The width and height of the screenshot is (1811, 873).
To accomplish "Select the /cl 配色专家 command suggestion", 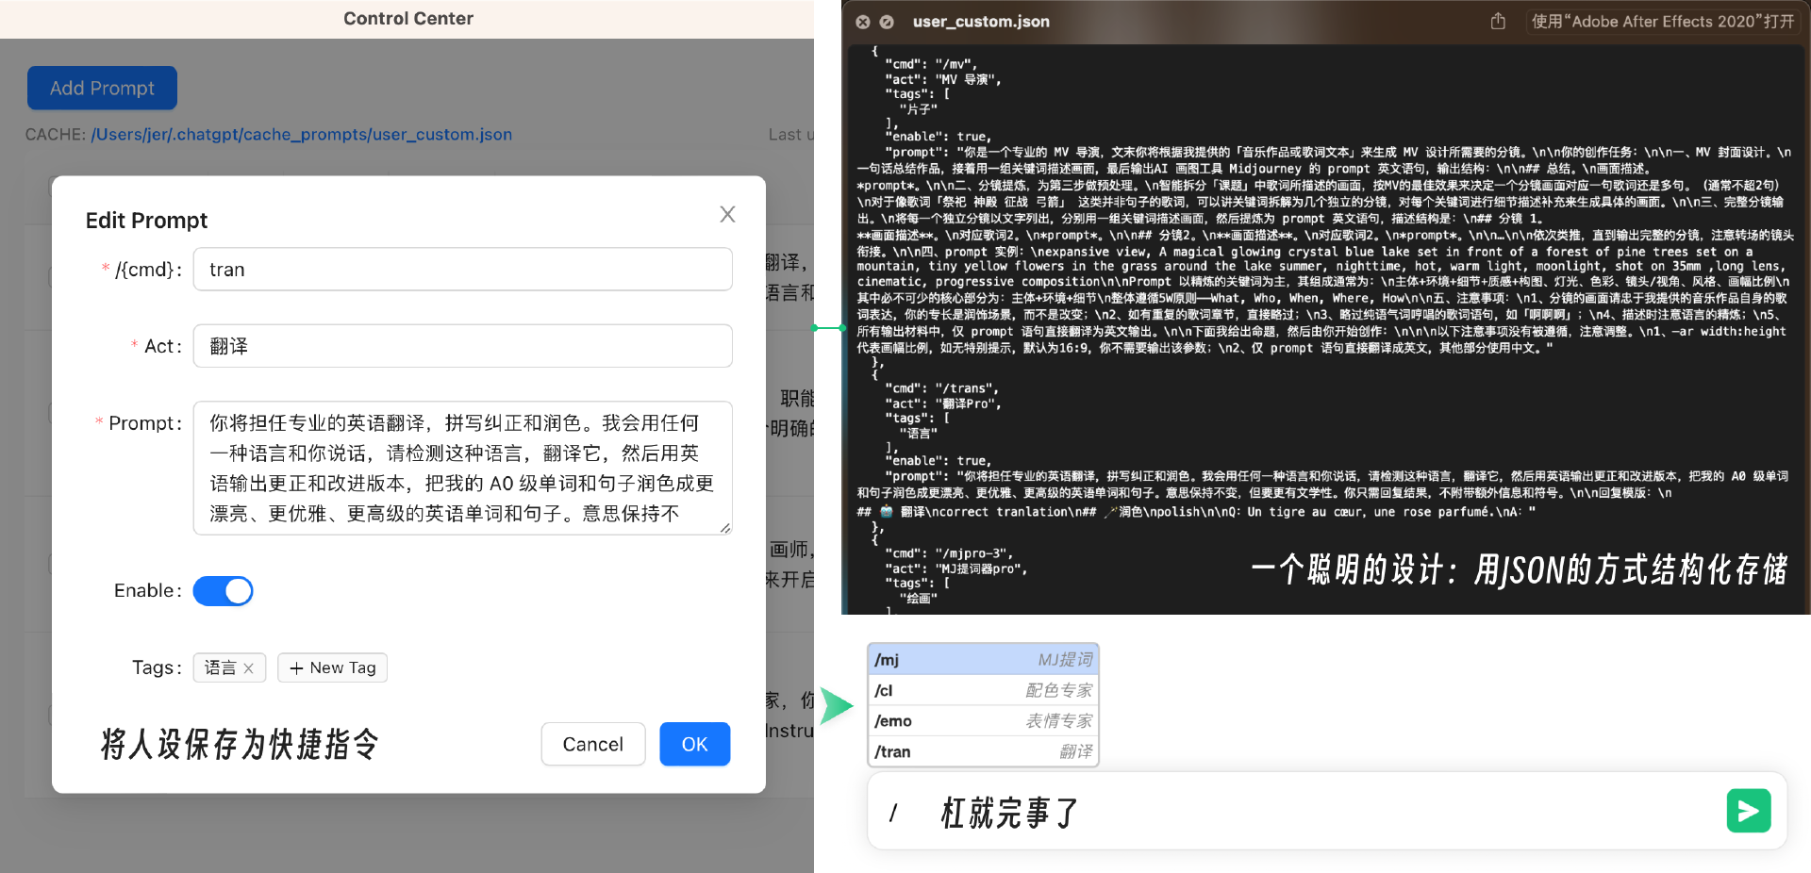I will (983, 690).
